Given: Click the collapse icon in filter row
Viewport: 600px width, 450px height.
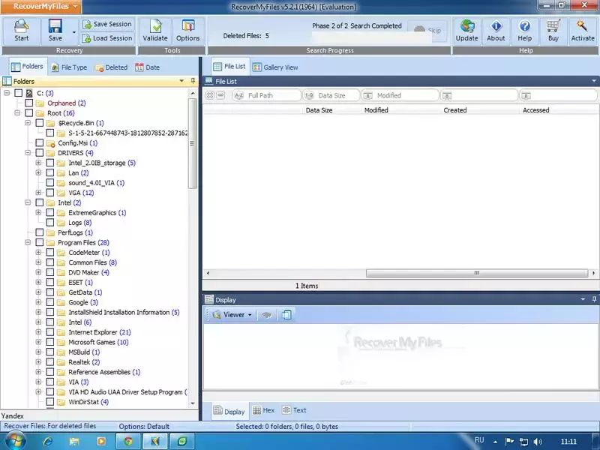Looking at the screenshot, I should (x=220, y=95).
